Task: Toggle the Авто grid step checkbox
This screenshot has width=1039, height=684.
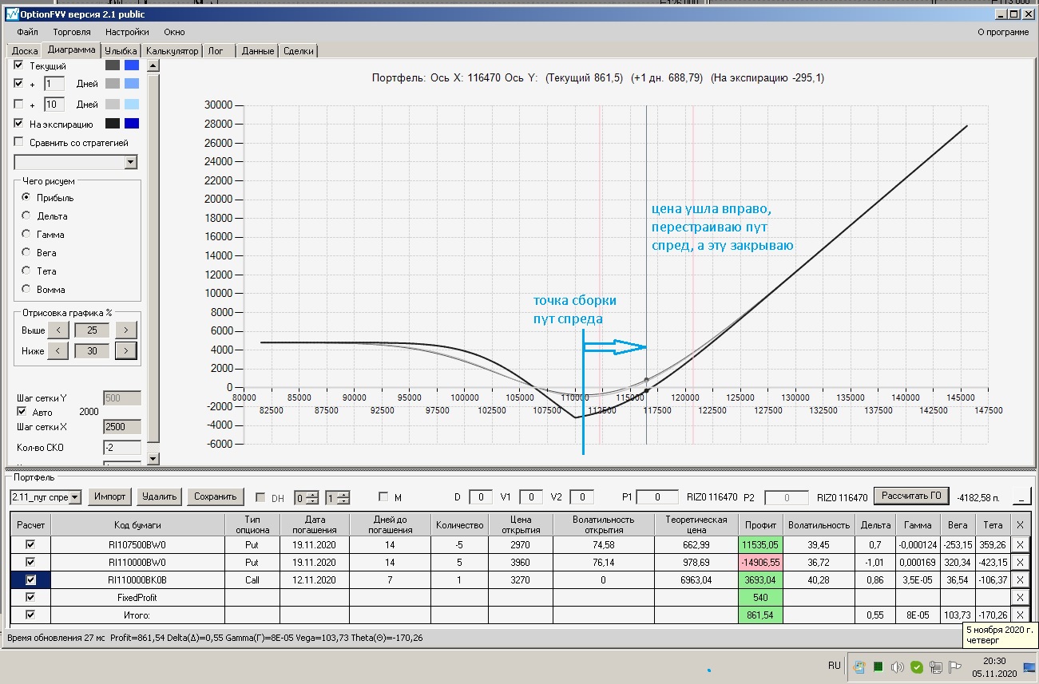Action: (22, 411)
